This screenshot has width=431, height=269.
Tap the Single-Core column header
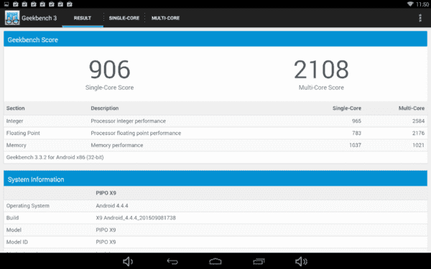(x=347, y=108)
